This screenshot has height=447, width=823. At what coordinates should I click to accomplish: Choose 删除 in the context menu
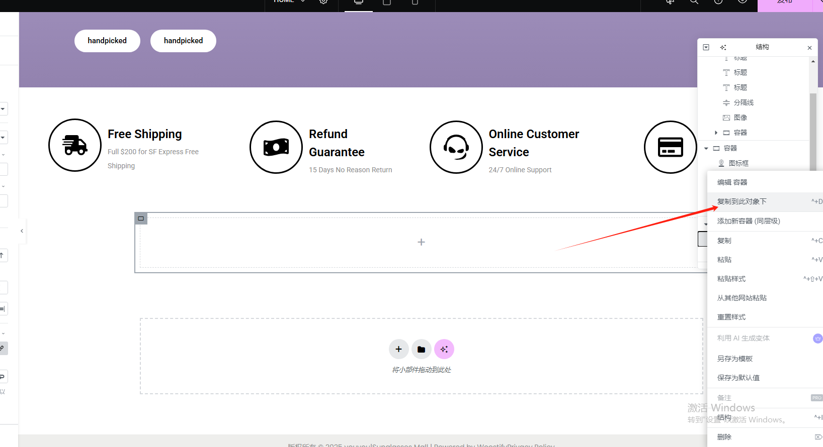click(724, 437)
